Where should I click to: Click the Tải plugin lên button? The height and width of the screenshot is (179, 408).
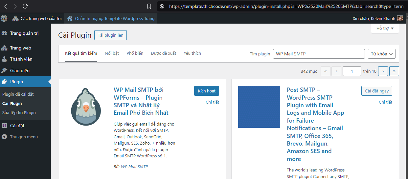[110, 35]
